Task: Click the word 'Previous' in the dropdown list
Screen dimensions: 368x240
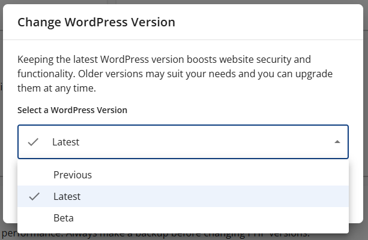Action: coord(73,175)
